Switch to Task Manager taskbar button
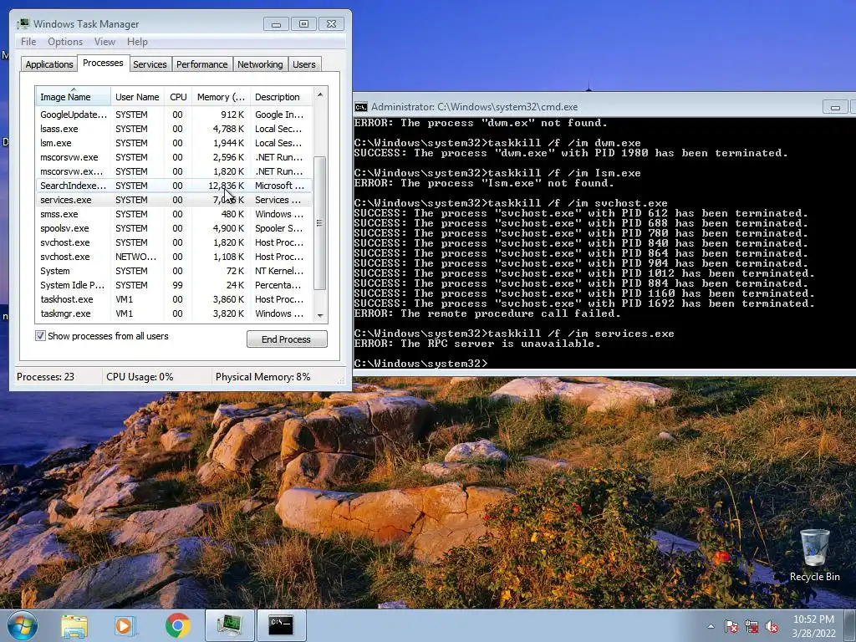The image size is (856, 642). pyautogui.click(x=230, y=625)
